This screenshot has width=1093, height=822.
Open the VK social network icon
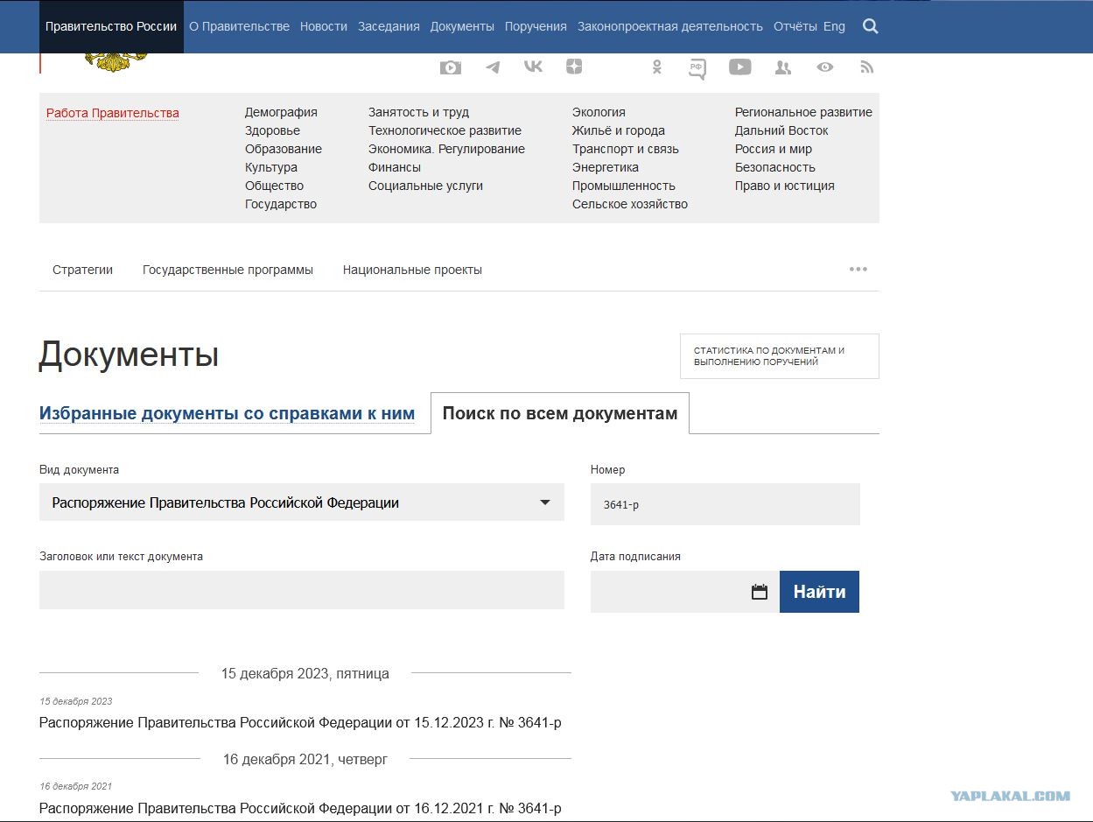pos(533,67)
